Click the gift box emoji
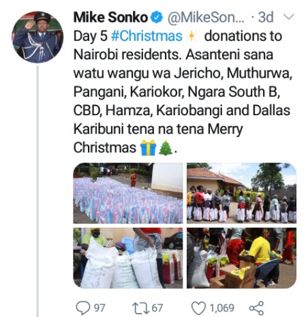The image size is (308, 317). (148, 148)
